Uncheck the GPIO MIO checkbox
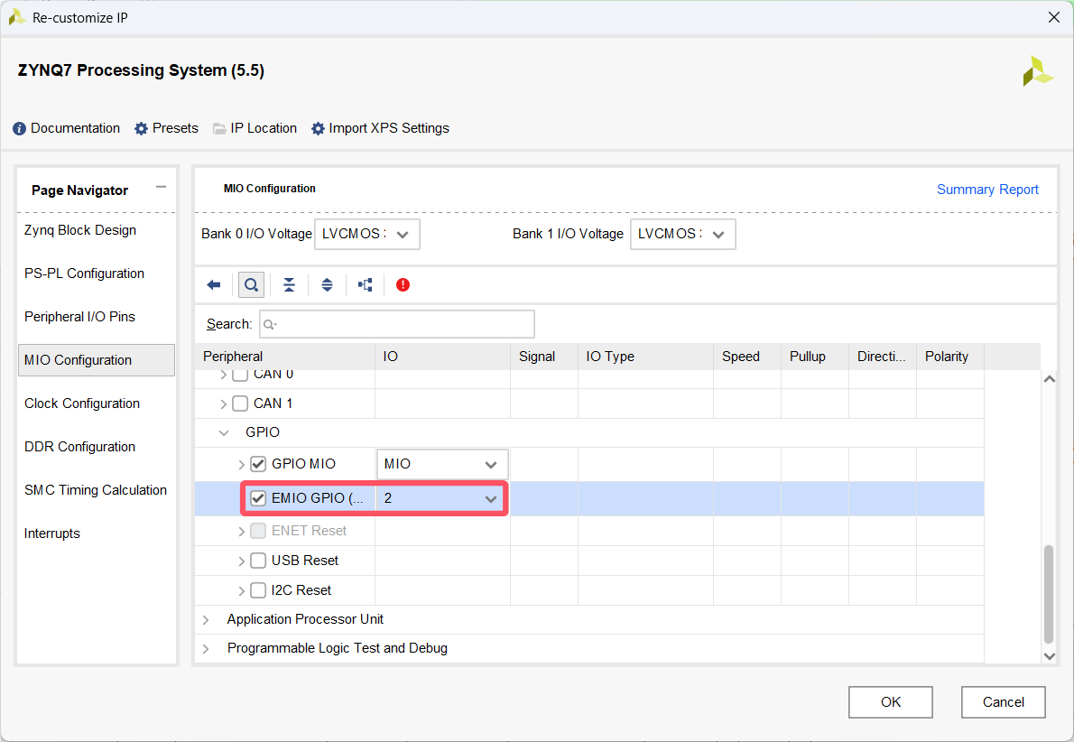Screen dimensions: 1074x742 coord(258,464)
